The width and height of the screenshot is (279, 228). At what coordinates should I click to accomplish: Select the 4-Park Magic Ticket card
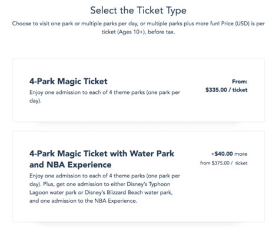coord(138,90)
